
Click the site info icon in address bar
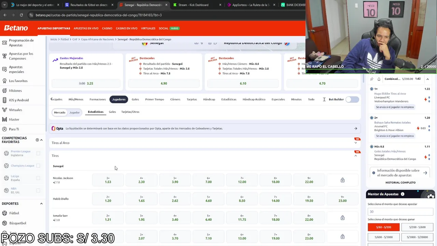[31, 15]
